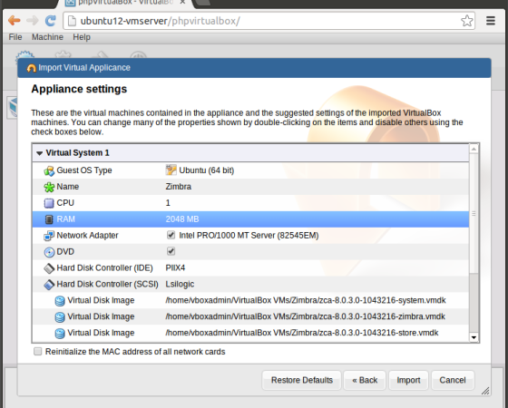Reload the phpVirtualBox page

click(x=51, y=21)
